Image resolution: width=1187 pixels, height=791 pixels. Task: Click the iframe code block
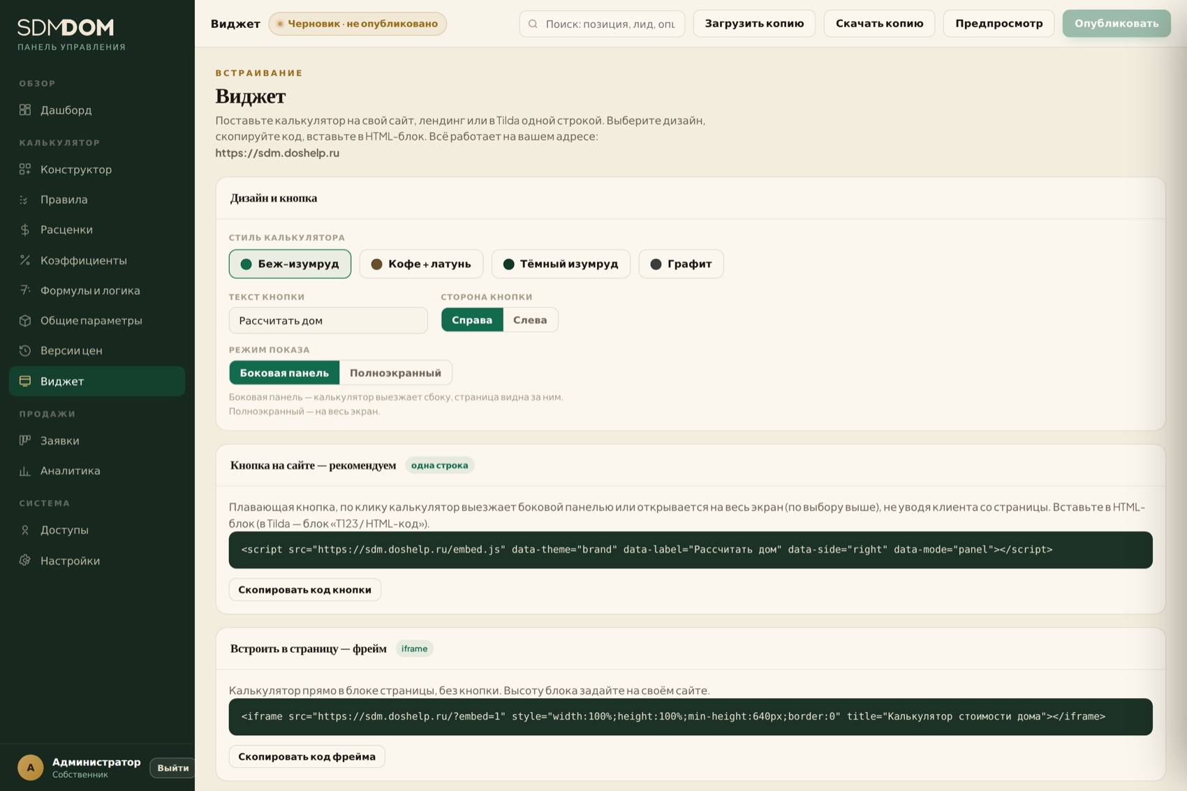[691, 717]
